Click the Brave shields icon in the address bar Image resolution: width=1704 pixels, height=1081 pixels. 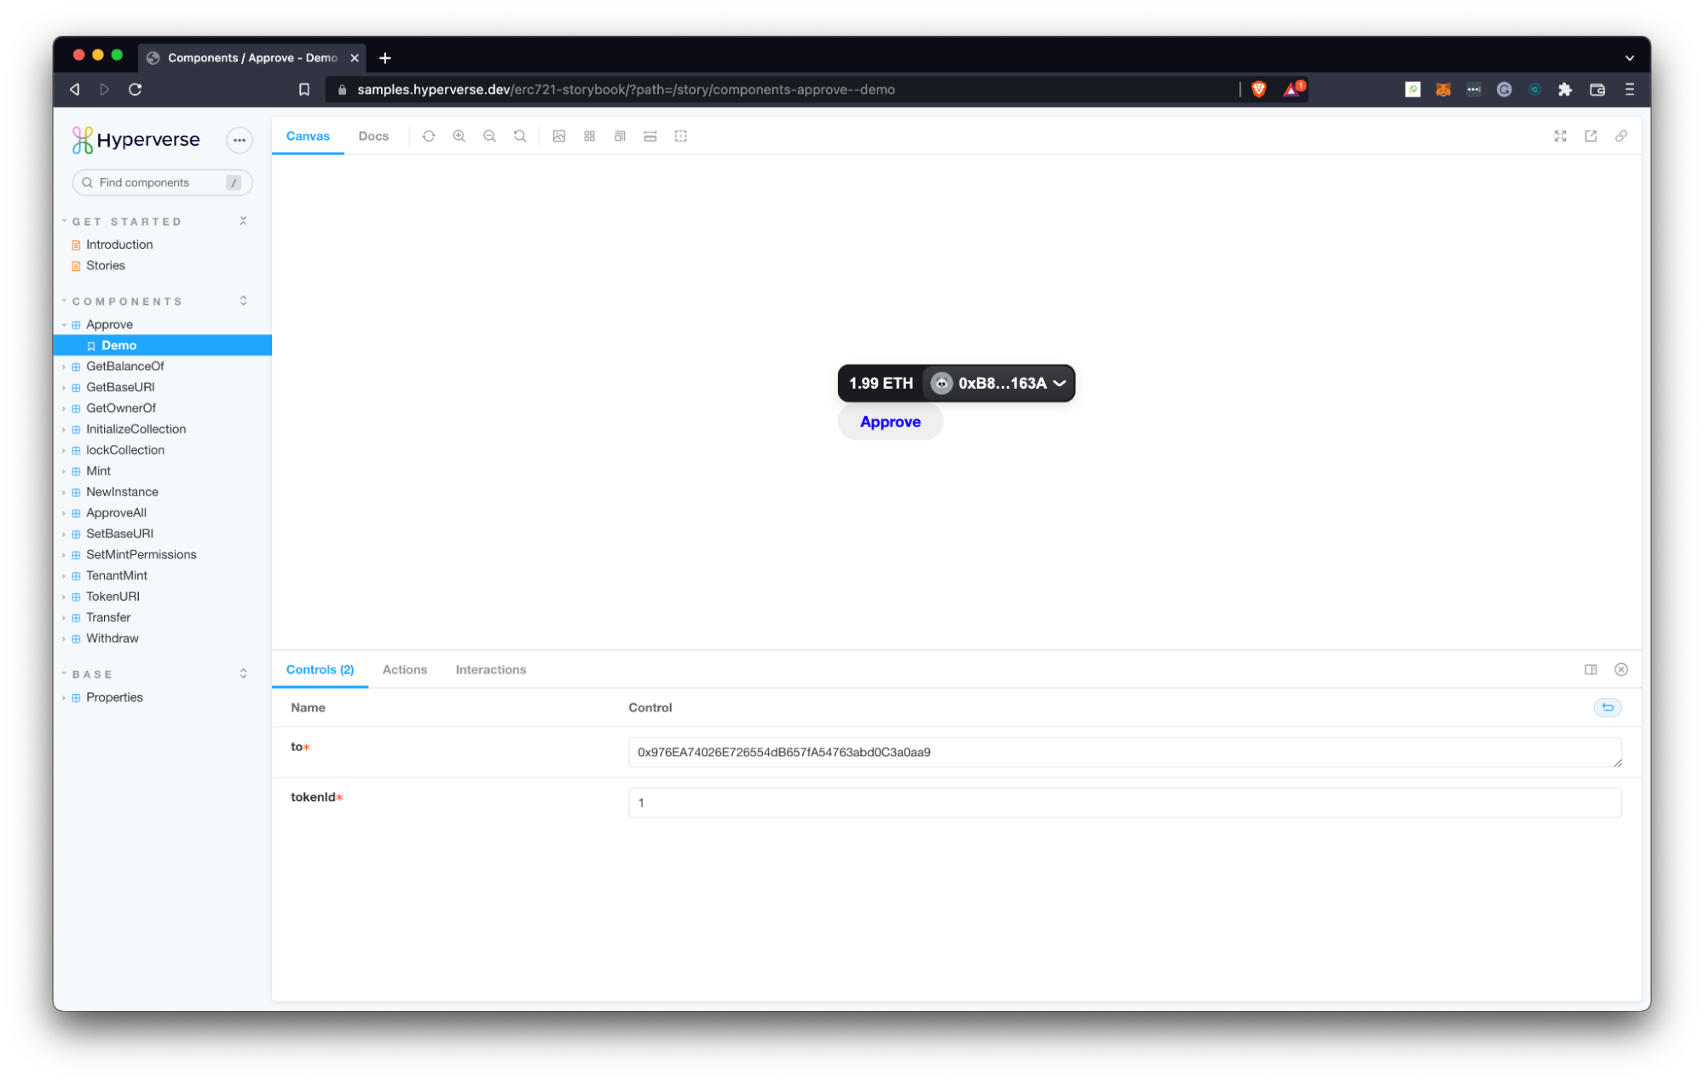tap(1259, 90)
